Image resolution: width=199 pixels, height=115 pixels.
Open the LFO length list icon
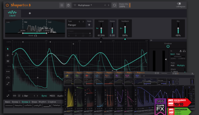tap(19, 96)
